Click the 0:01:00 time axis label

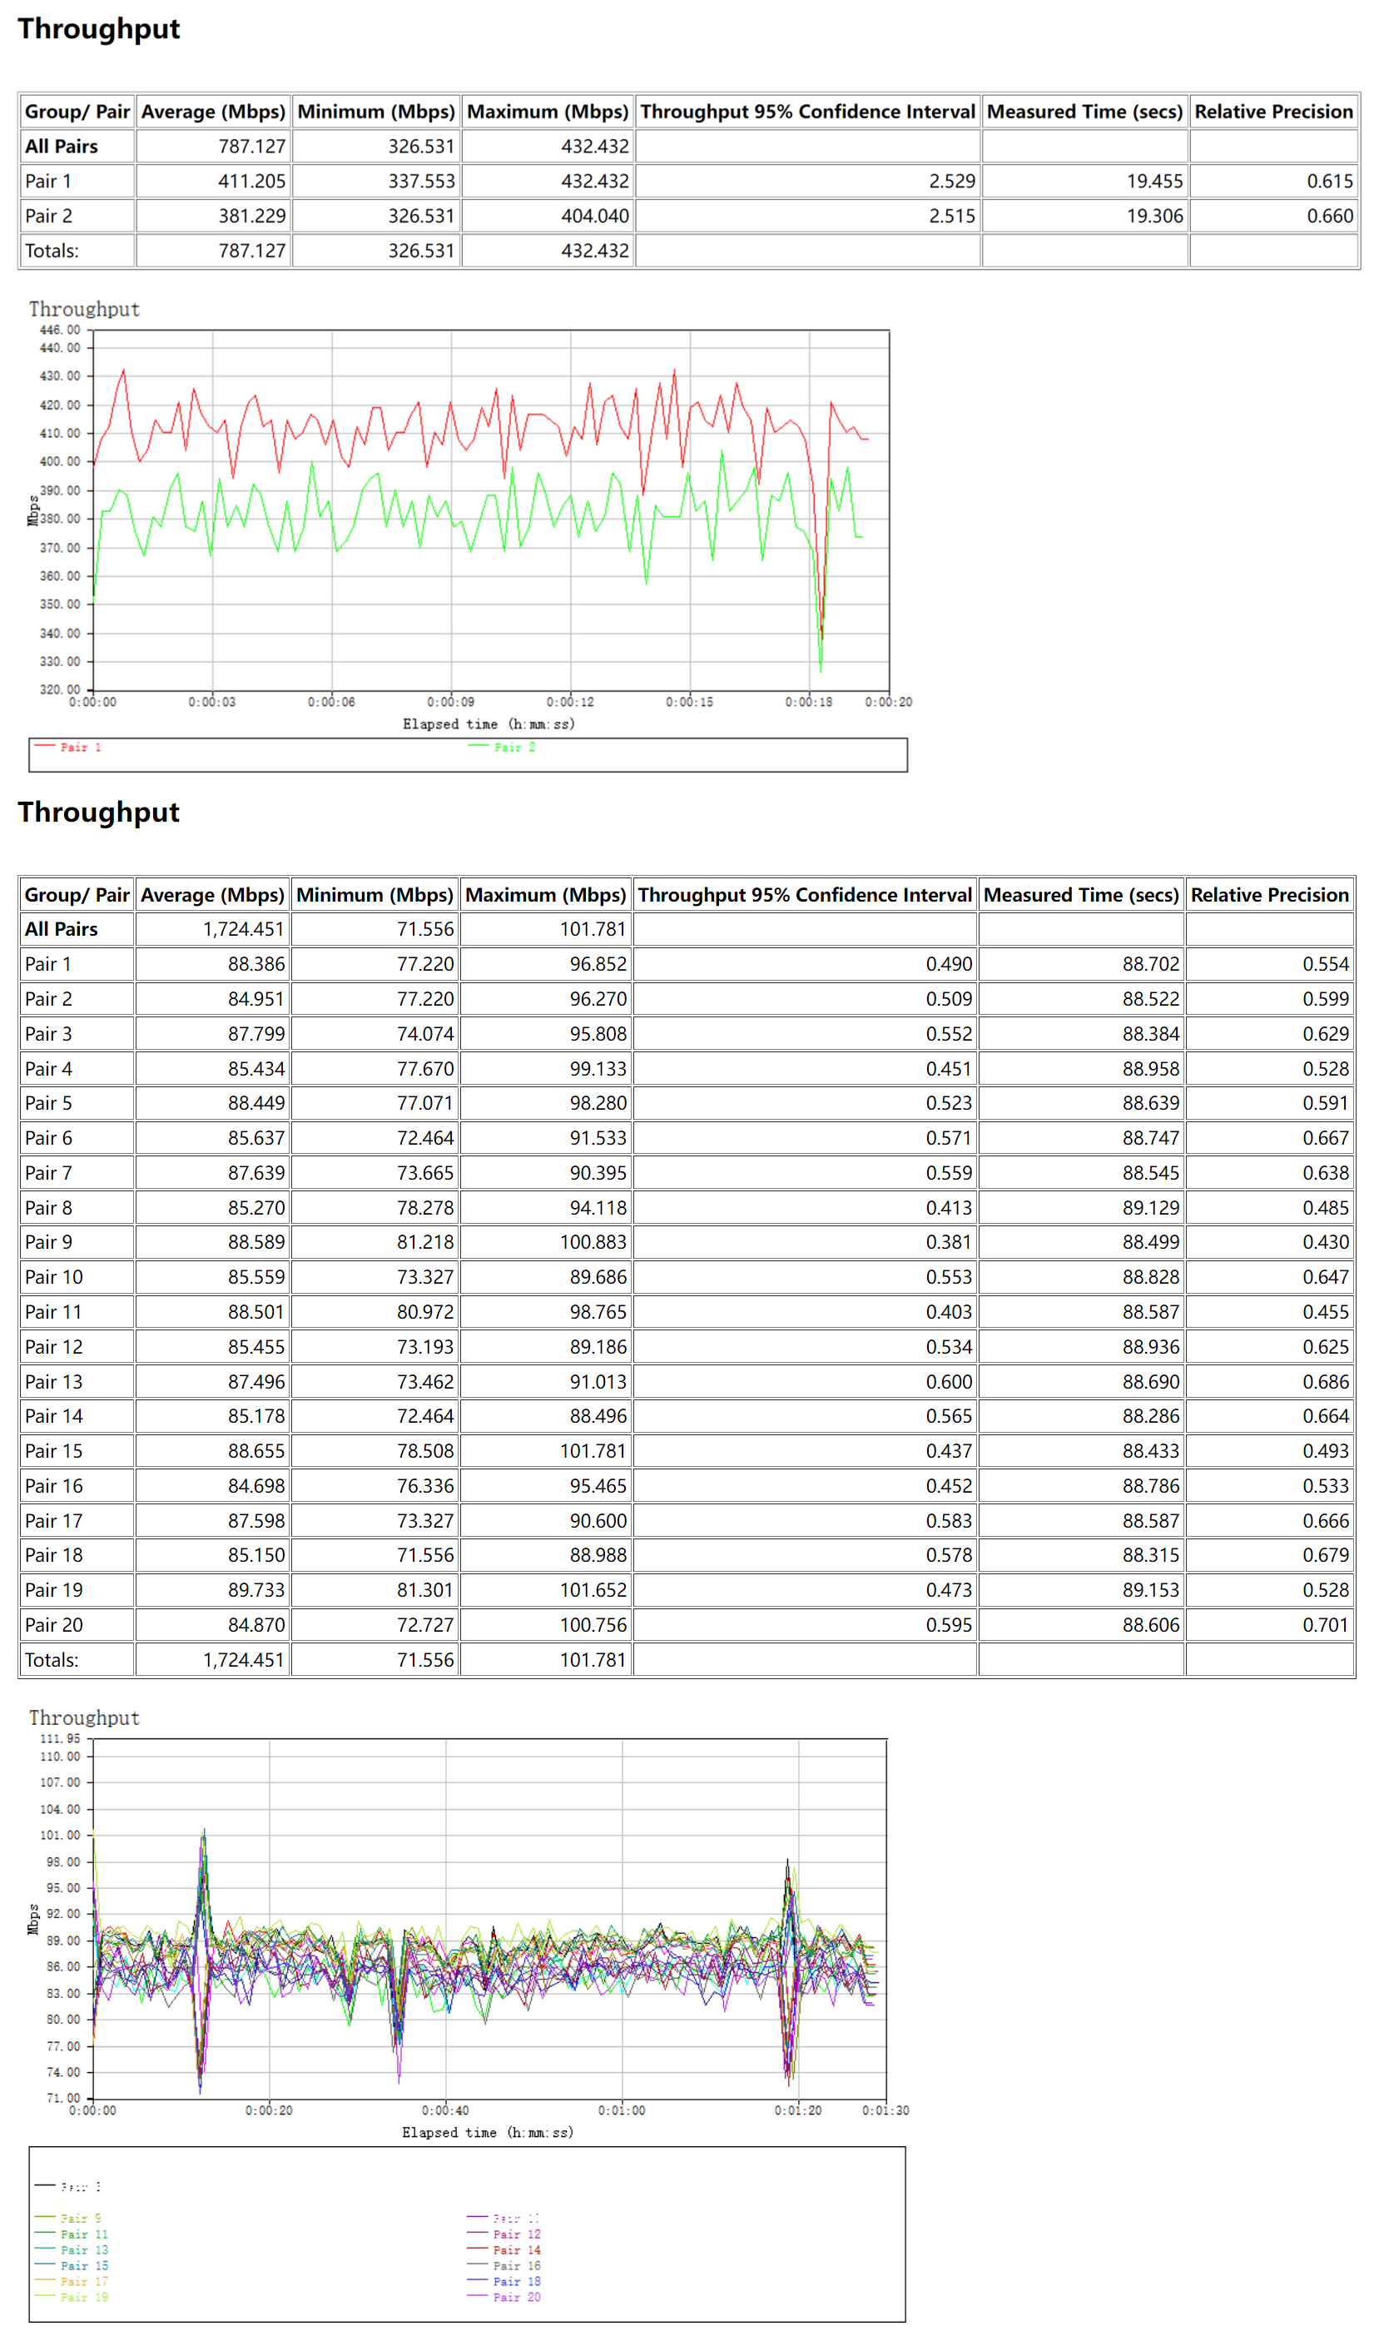622,2110
